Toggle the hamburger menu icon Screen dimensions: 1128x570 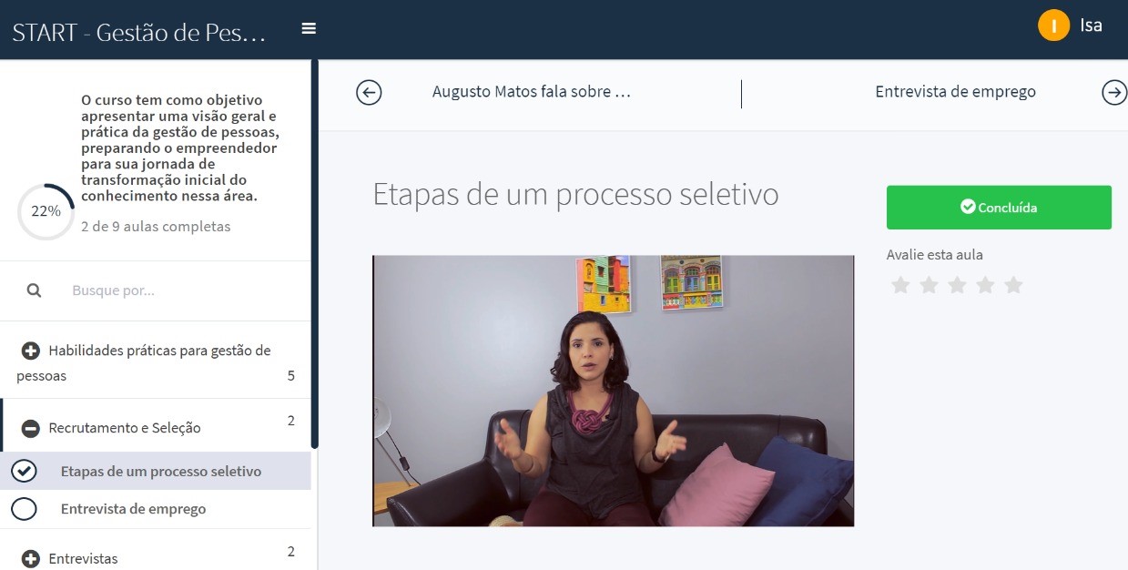pyautogui.click(x=309, y=29)
